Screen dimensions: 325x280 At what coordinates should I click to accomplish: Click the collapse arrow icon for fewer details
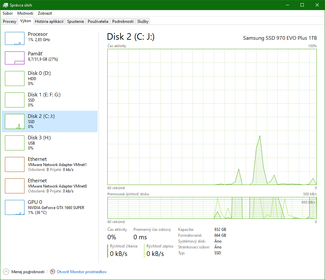coord(6,272)
